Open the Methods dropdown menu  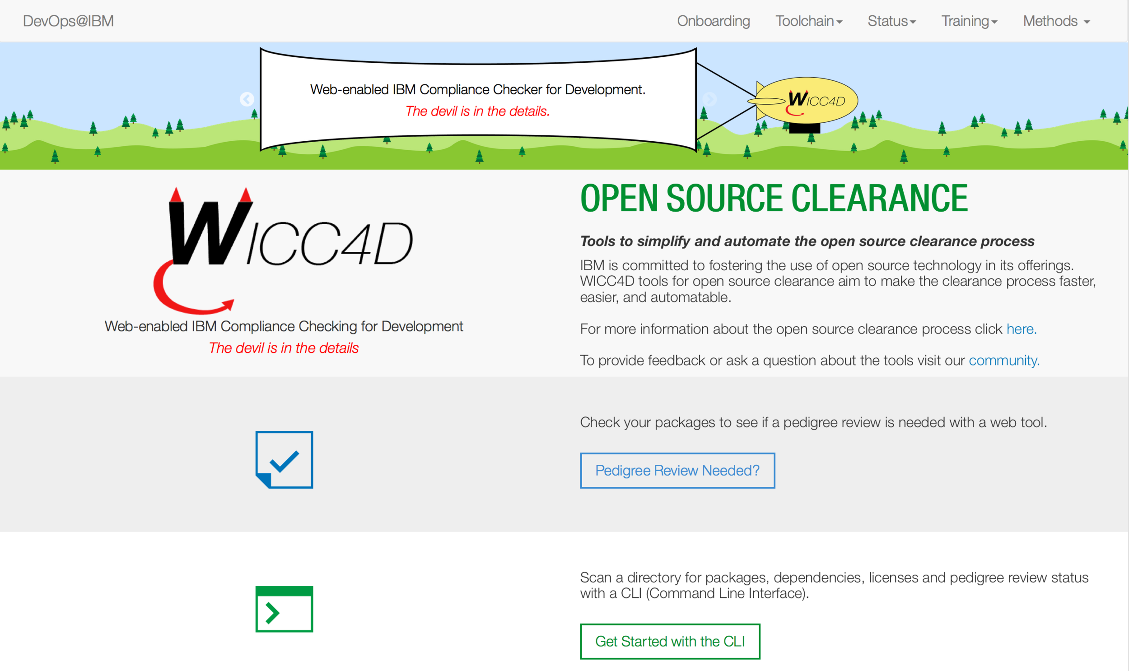click(1056, 21)
